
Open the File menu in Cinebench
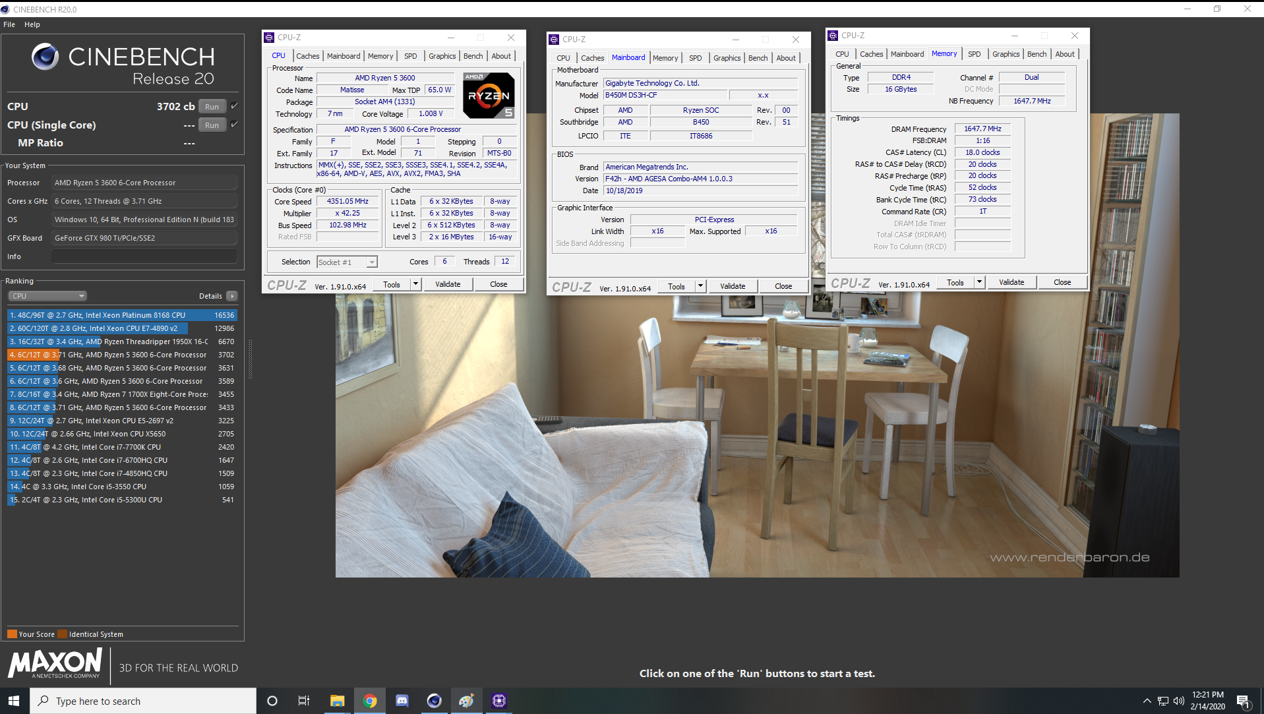9,24
